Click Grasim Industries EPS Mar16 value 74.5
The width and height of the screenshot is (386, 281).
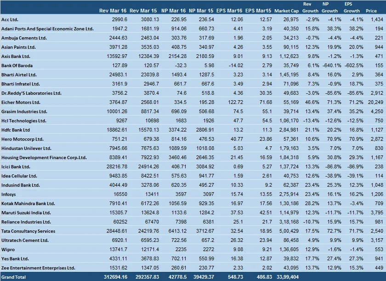(x=238, y=112)
